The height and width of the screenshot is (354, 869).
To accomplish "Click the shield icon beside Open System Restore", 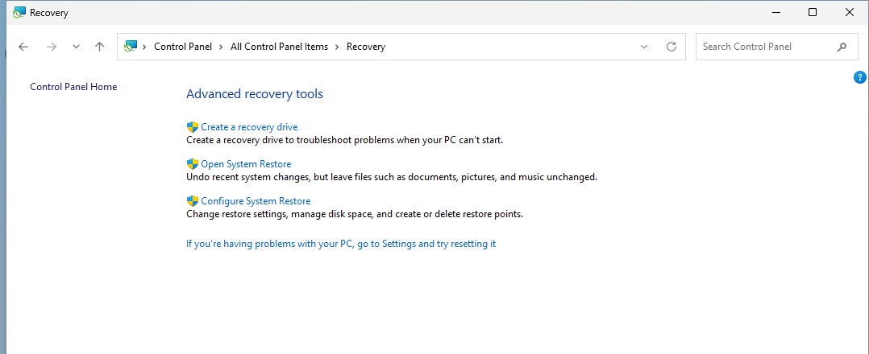I will [193, 164].
